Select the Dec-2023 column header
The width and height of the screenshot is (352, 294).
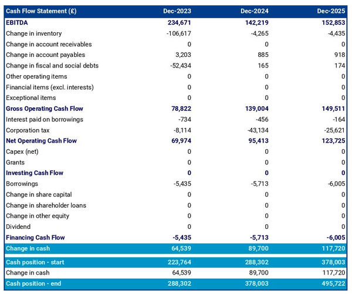pyautogui.click(x=177, y=12)
